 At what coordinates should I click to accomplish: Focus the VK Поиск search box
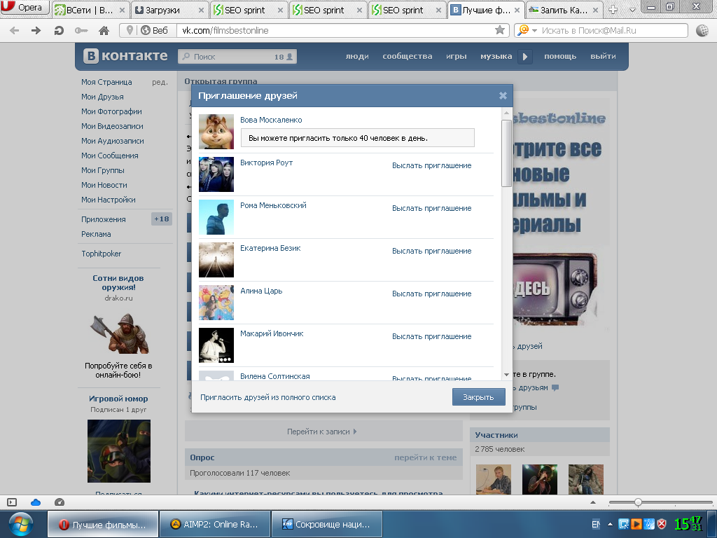point(237,56)
